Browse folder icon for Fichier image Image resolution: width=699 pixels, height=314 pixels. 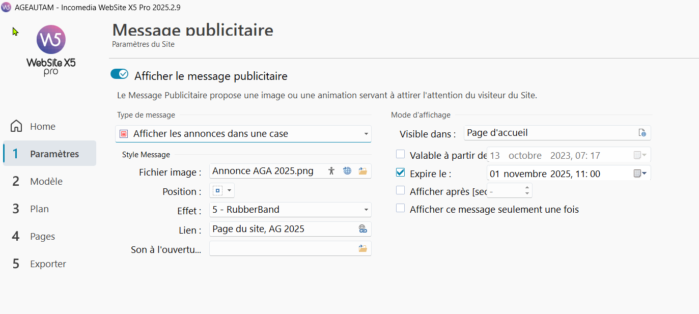tap(363, 171)
